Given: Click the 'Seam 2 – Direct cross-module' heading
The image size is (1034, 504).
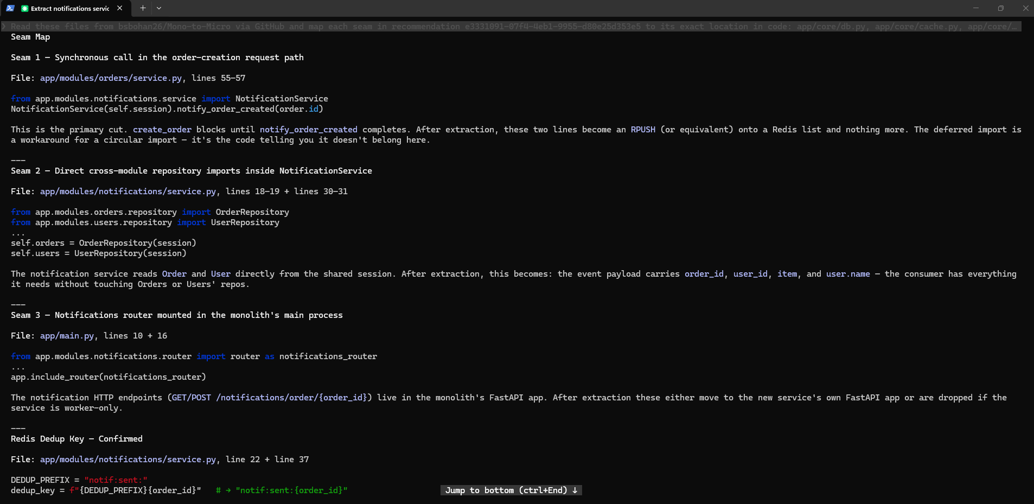Looking at the screenshot, I should [x=192, y=171].
